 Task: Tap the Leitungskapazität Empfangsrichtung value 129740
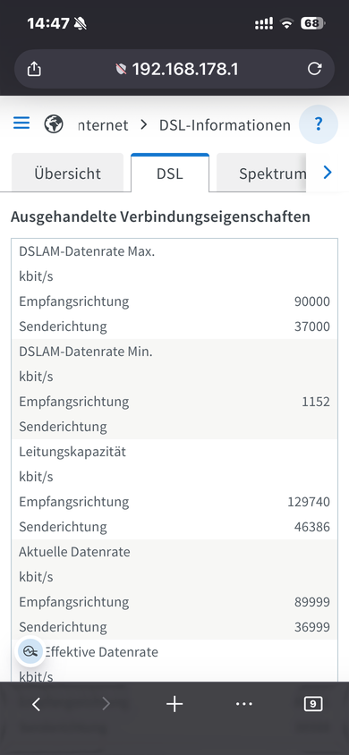coord(309,502)
